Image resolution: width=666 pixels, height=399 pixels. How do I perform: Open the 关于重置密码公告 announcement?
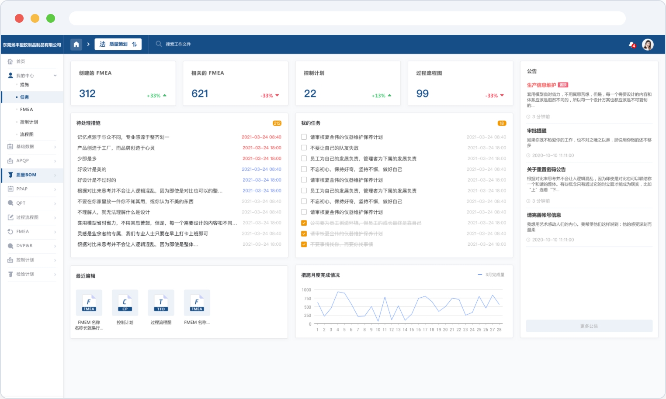click(x=546, y=169)
